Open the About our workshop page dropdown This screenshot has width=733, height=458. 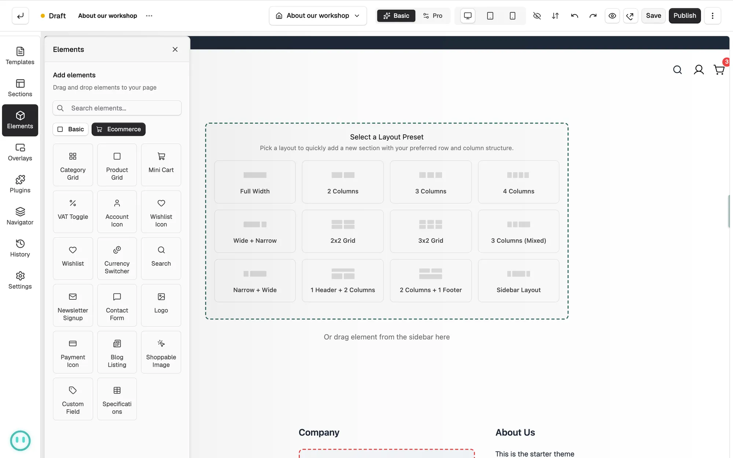click(318, 16)
